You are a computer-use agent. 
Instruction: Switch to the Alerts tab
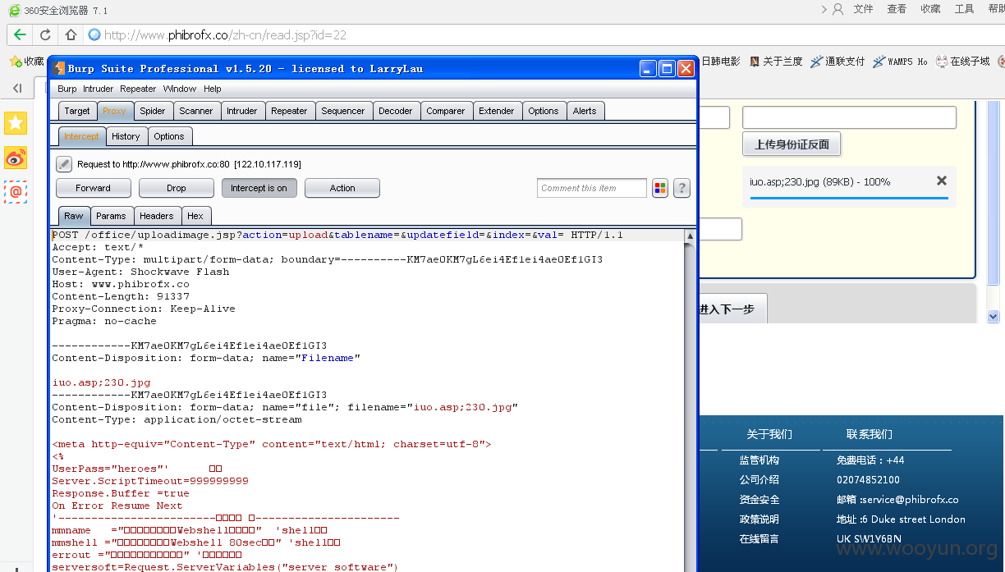[585, 111]
